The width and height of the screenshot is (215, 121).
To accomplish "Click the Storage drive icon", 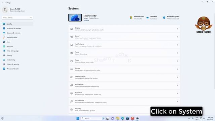I will (72, 69).
